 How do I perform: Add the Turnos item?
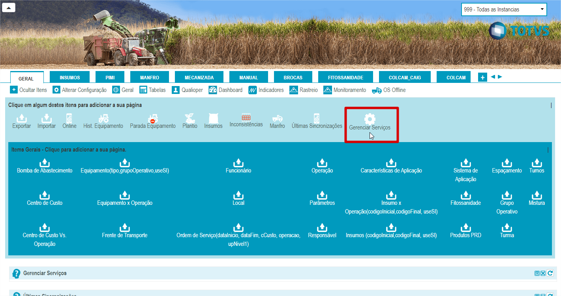pyautogui.click(x=537, y=166)
